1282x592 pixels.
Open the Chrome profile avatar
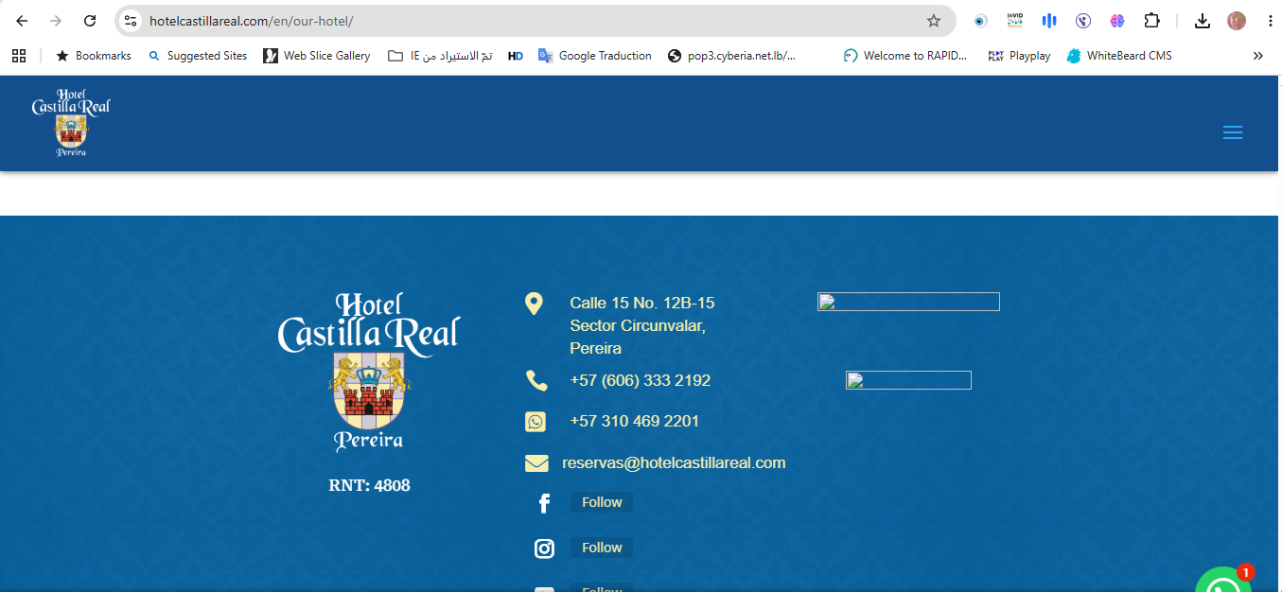[x=1237, y=21]
